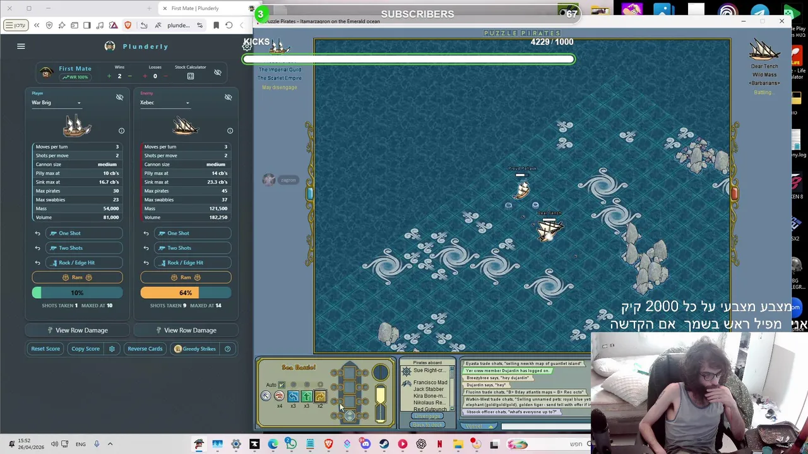Click the game chat input field
808x454 pixels.
(x=545, y=427)
